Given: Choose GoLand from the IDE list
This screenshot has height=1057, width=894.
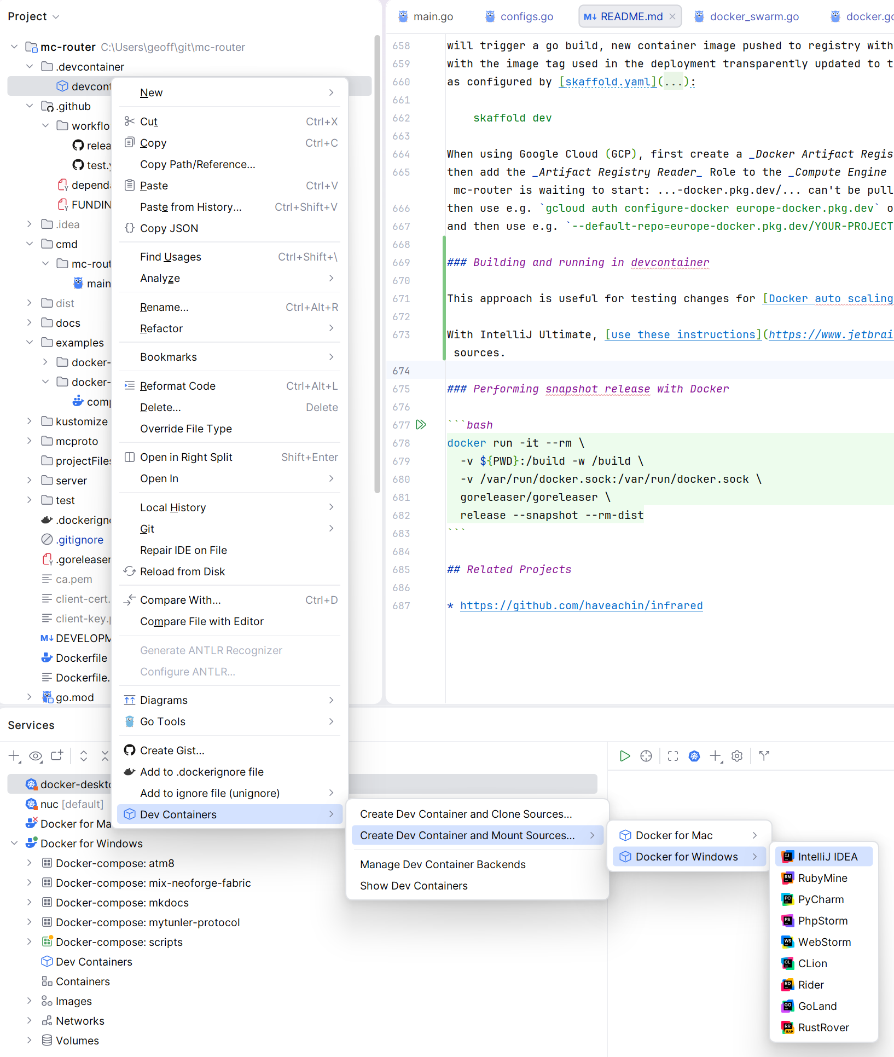Looking at the screenshot, I should click(823, 1006).
